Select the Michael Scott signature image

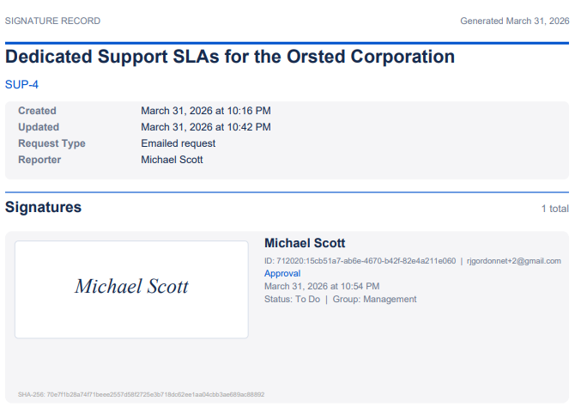131,289
